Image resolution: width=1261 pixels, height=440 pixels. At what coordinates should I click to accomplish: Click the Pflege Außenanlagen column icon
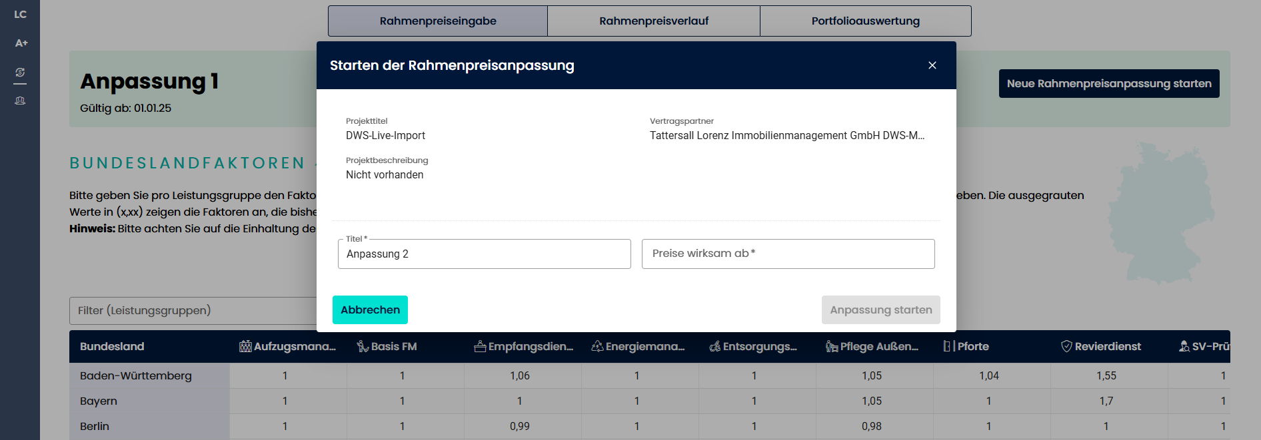[832, 346]
